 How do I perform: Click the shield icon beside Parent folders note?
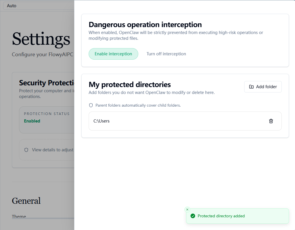91,105
